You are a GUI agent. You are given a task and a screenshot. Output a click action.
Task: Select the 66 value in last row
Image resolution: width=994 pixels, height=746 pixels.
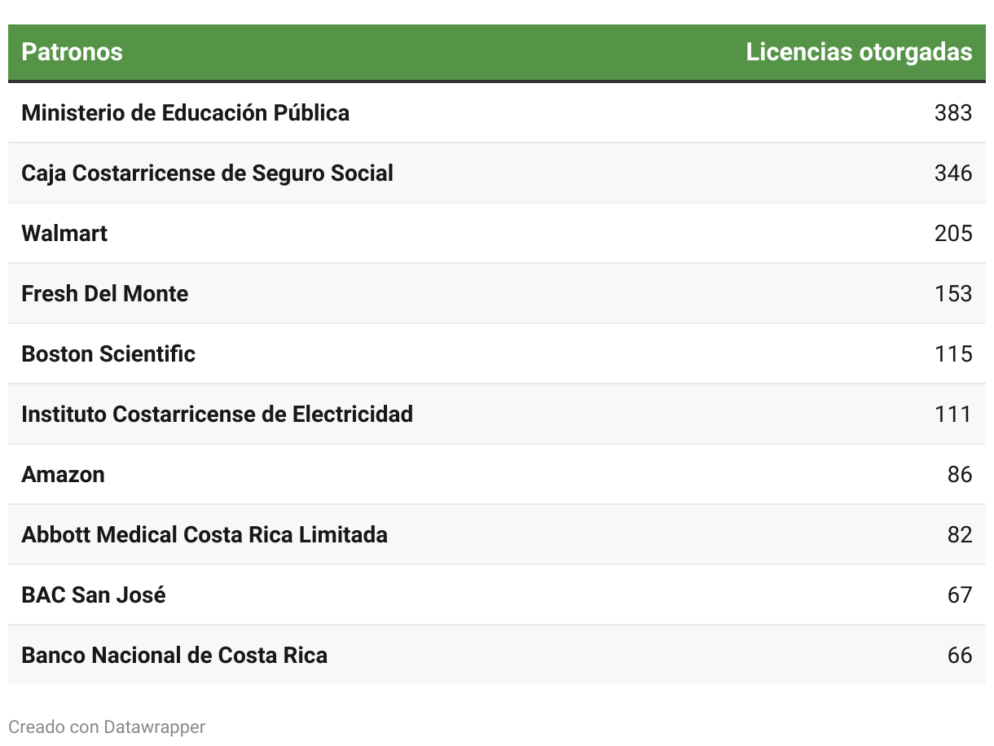point(960,656)
